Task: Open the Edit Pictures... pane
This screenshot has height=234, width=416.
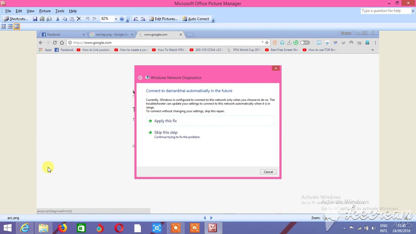Action: click(163, 19)
